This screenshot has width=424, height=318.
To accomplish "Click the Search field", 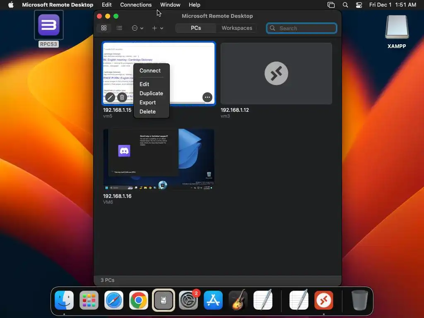I will [x=301, y=28].
